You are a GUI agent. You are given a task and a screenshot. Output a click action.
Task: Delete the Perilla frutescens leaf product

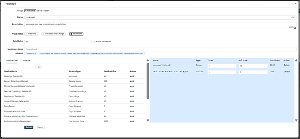pyautogui.click(x=287, y=72)
